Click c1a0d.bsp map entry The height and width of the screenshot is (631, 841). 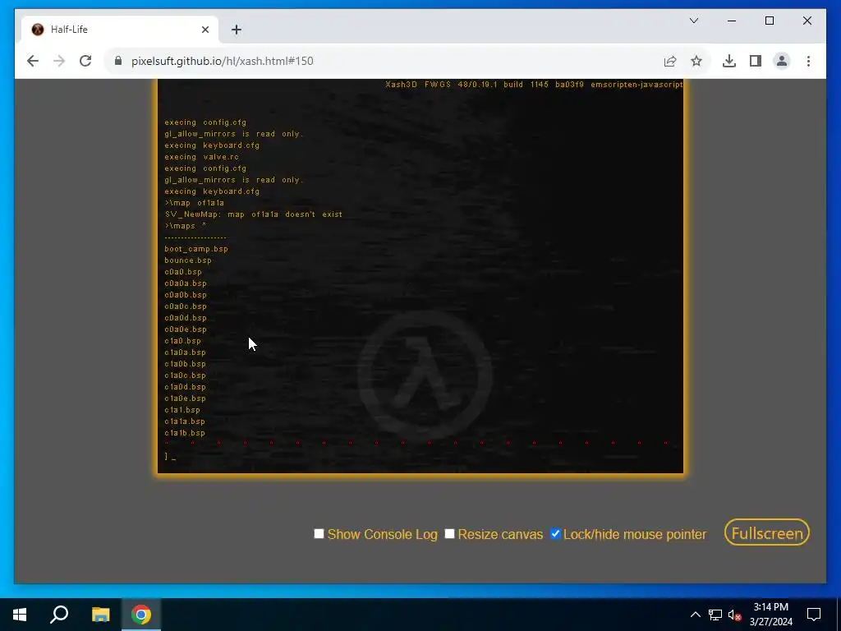coord(185,387)
